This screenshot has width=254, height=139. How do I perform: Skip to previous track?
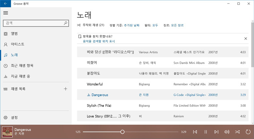tap(195, 132)
